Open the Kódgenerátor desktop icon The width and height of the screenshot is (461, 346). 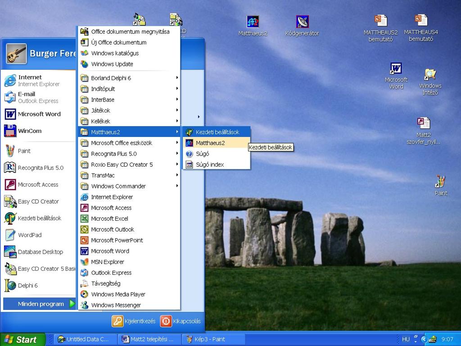pos(302,26)
